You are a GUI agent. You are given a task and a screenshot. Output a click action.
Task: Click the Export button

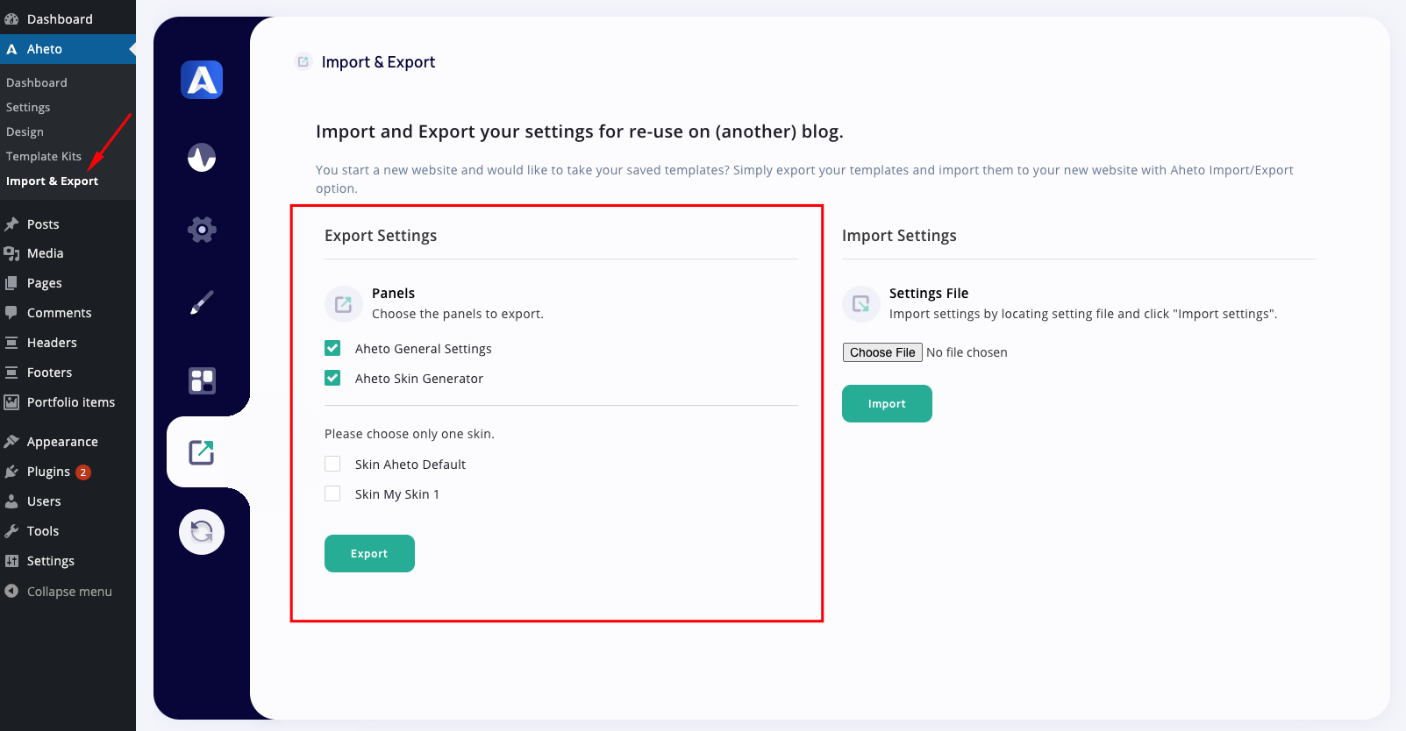point(369,553)
